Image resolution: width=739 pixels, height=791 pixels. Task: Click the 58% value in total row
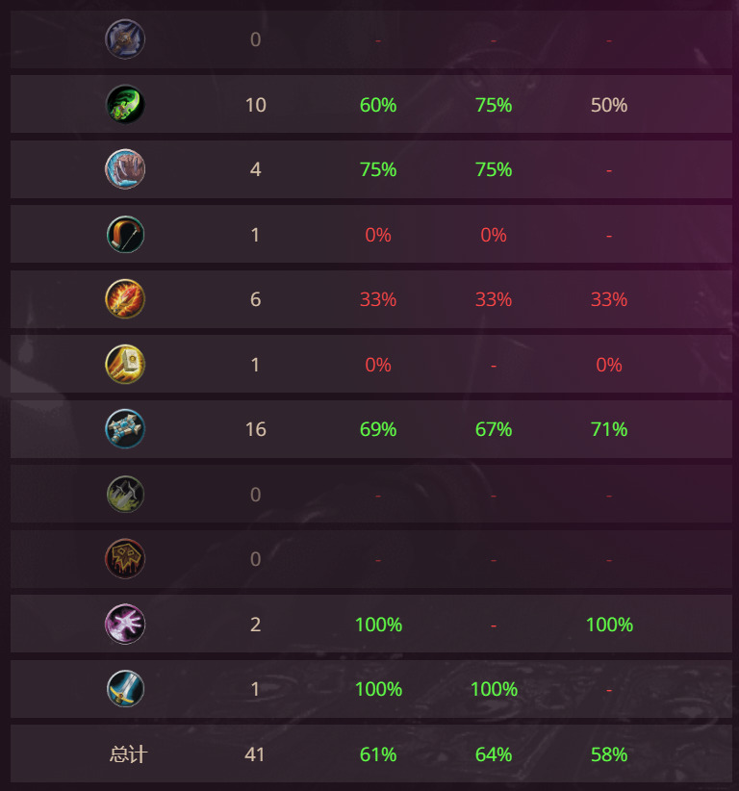click(x=609, y=754)
